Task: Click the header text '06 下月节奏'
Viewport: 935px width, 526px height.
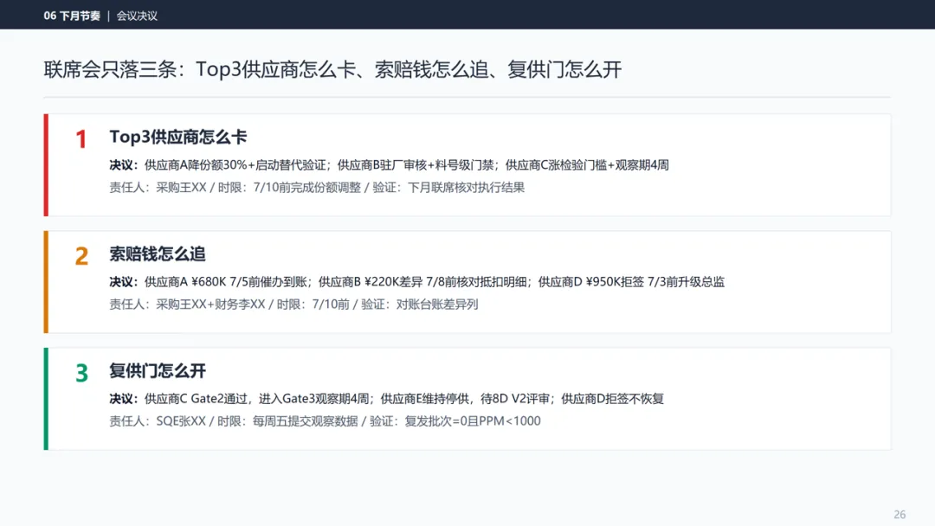Action: 72,16
